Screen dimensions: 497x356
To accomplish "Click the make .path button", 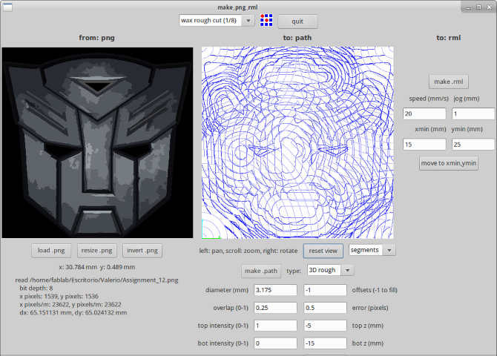I will tap(261, 271).
